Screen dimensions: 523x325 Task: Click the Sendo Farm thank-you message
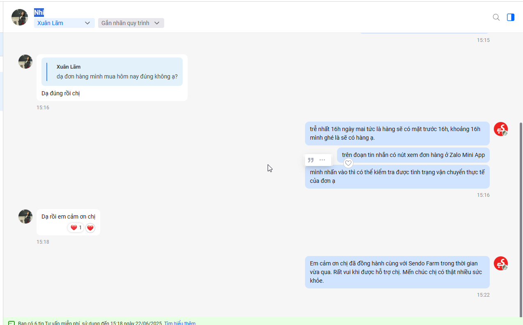click(397, 272)
